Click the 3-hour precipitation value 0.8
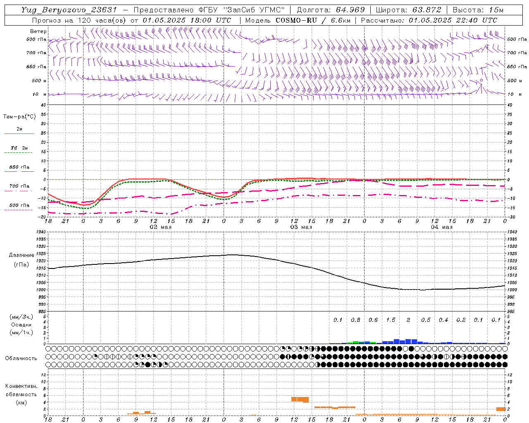 (355, 320)
